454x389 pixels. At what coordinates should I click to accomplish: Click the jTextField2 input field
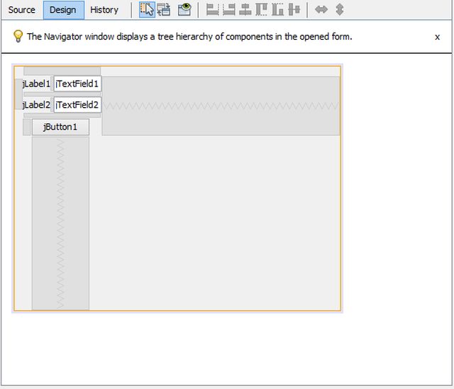(77, 105)
